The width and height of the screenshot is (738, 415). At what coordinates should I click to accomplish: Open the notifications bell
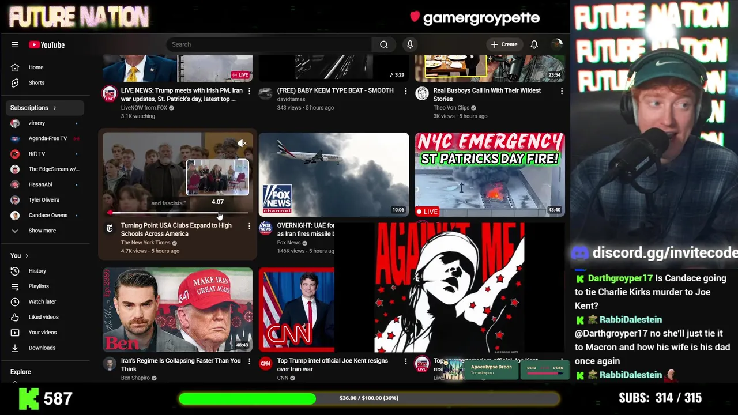click(x=534, y=44)
